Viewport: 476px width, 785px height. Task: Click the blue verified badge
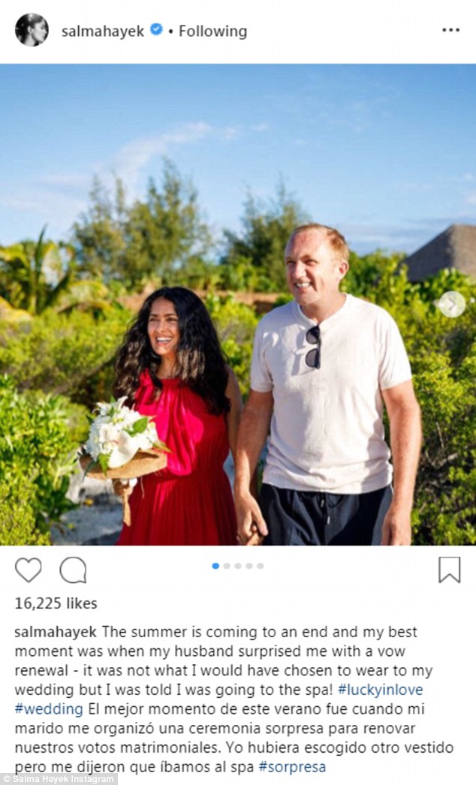(156, 29)
